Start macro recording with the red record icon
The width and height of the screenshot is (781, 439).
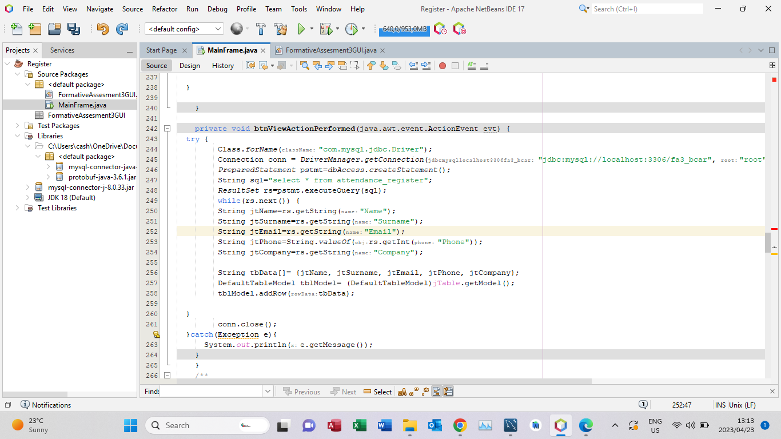tap(442, 65)
